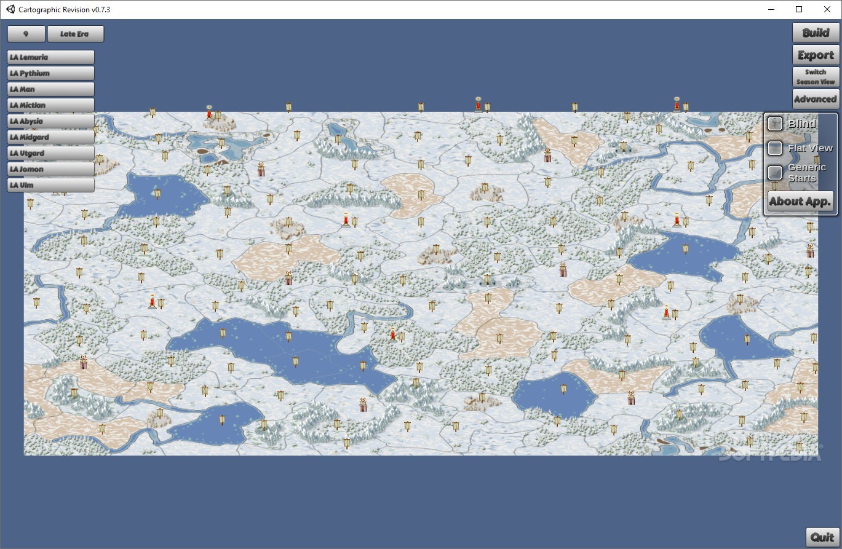The image size is (842, 549).
Task: Pick the LA Jomon nation entry
Action: 50,169
